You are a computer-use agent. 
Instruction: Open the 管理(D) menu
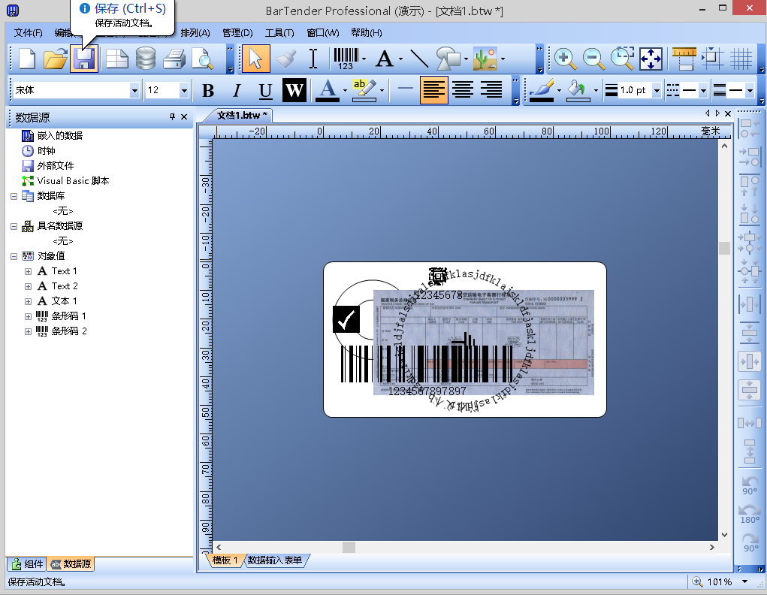pos(237,33)
